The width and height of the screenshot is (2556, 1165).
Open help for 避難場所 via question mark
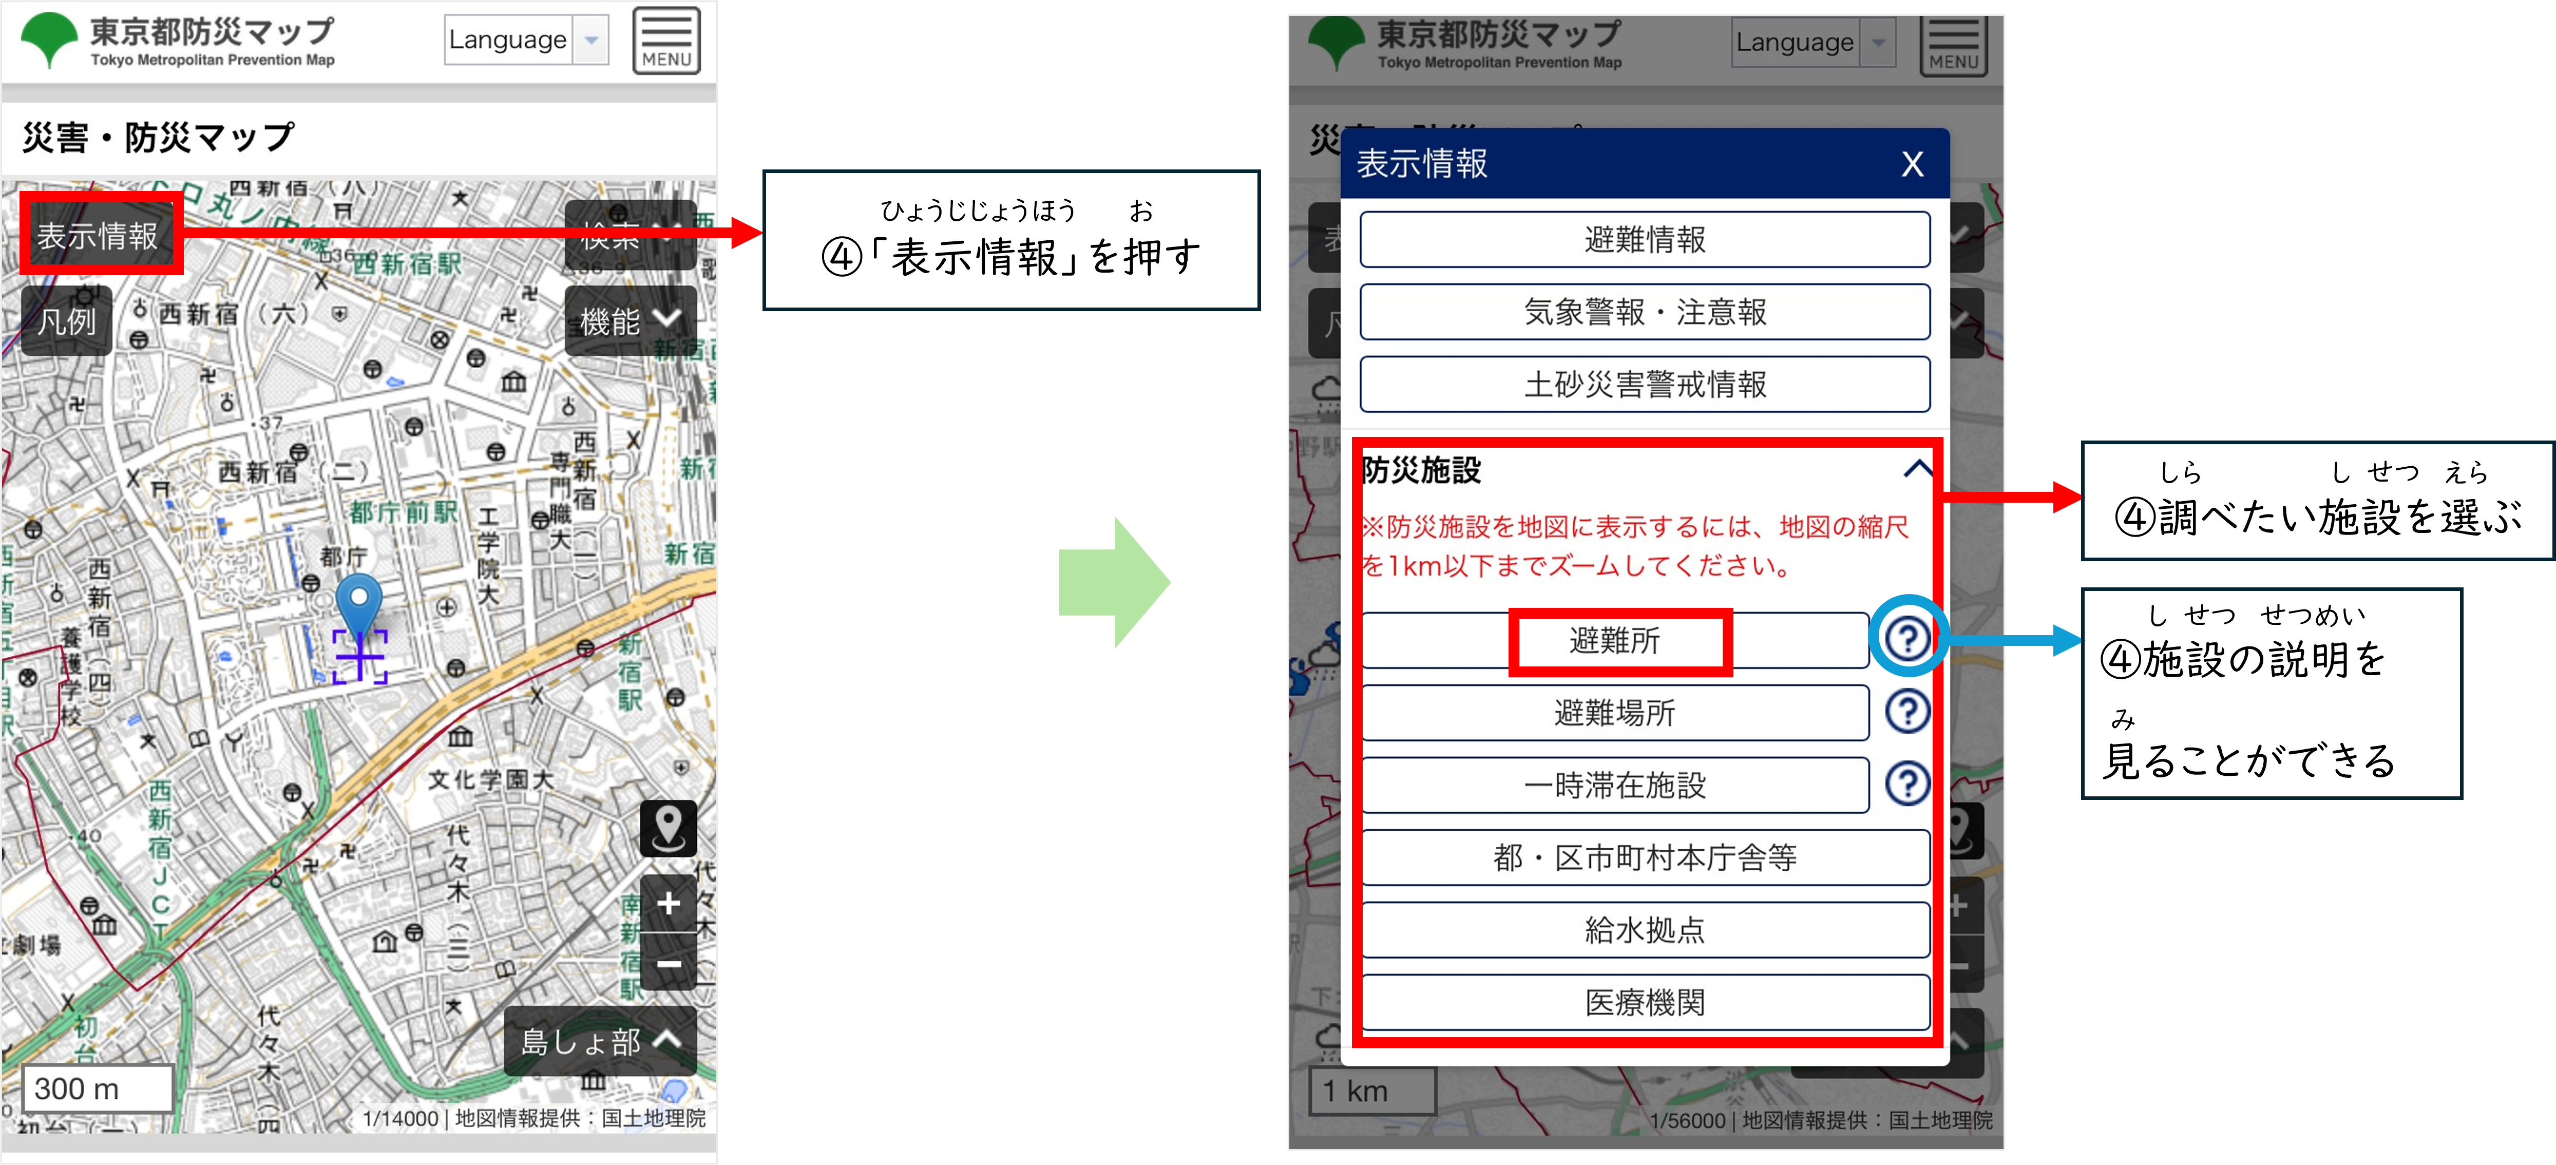[x=1908, y=712]
